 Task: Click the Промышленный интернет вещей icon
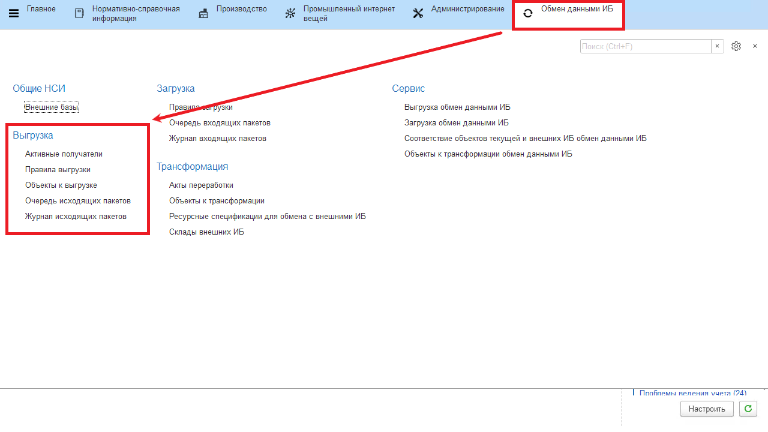(x=290, y=13)
